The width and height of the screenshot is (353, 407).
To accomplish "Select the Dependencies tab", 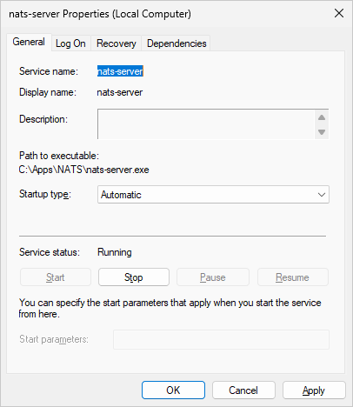I will [176, 43].
